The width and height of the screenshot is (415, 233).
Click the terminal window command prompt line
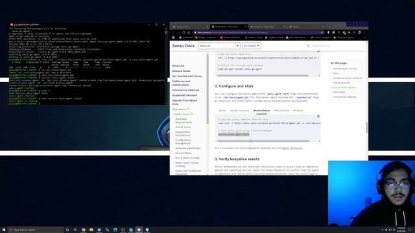24,104
